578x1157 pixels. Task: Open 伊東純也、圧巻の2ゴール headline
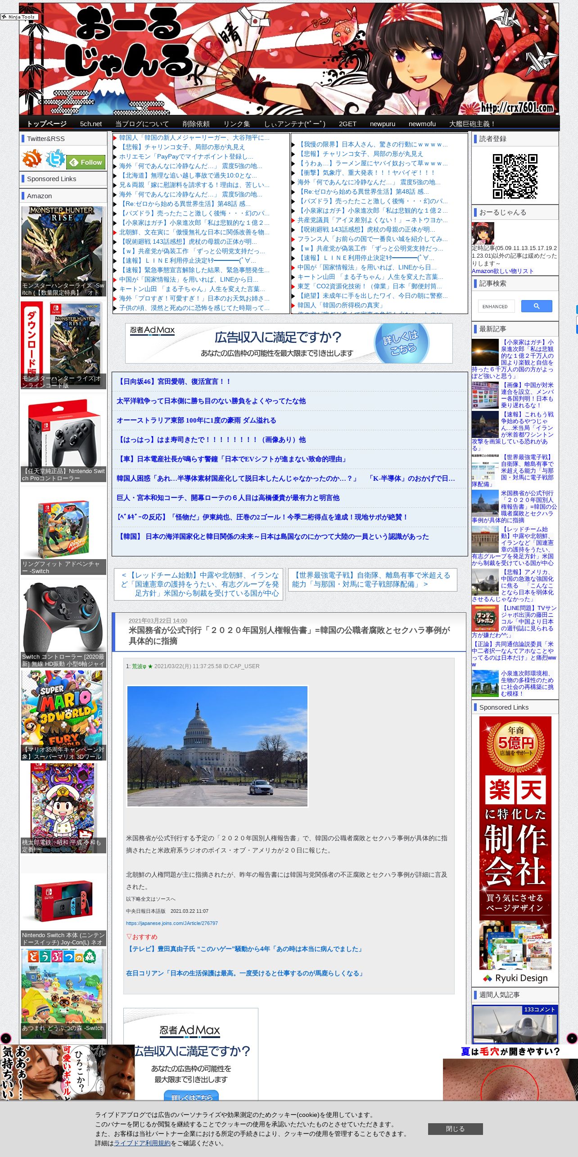click(x=262, y=517)
